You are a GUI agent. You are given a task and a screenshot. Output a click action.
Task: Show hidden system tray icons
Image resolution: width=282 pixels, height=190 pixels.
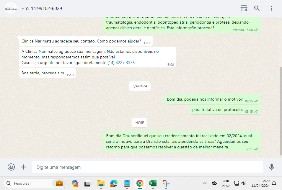click(x=205, y=183)
